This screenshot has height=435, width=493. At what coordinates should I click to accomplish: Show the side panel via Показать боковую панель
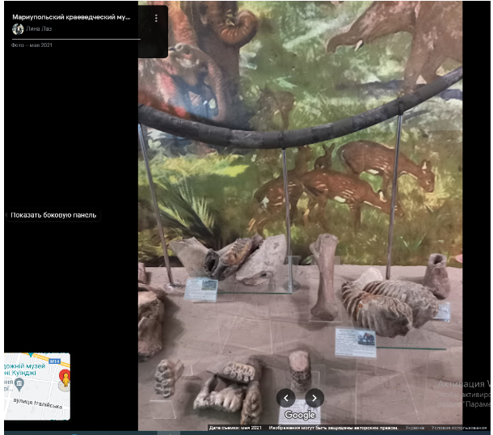tap(53, 215)
